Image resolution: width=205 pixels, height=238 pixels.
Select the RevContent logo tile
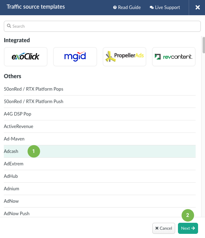(x=174, y=57)
